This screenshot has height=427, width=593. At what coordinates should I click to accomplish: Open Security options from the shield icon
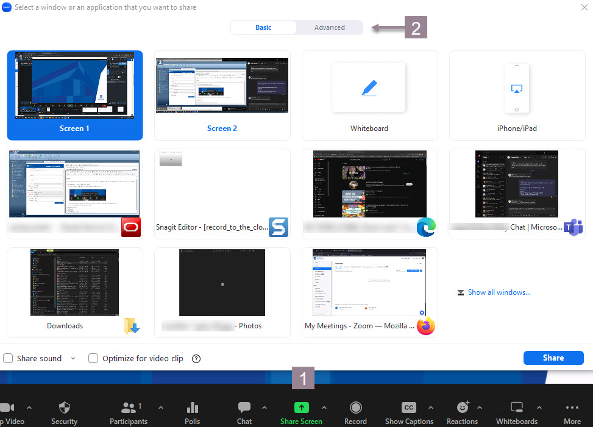[64, 408]
